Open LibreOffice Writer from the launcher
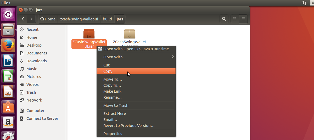314x140 pixels. 8,61
